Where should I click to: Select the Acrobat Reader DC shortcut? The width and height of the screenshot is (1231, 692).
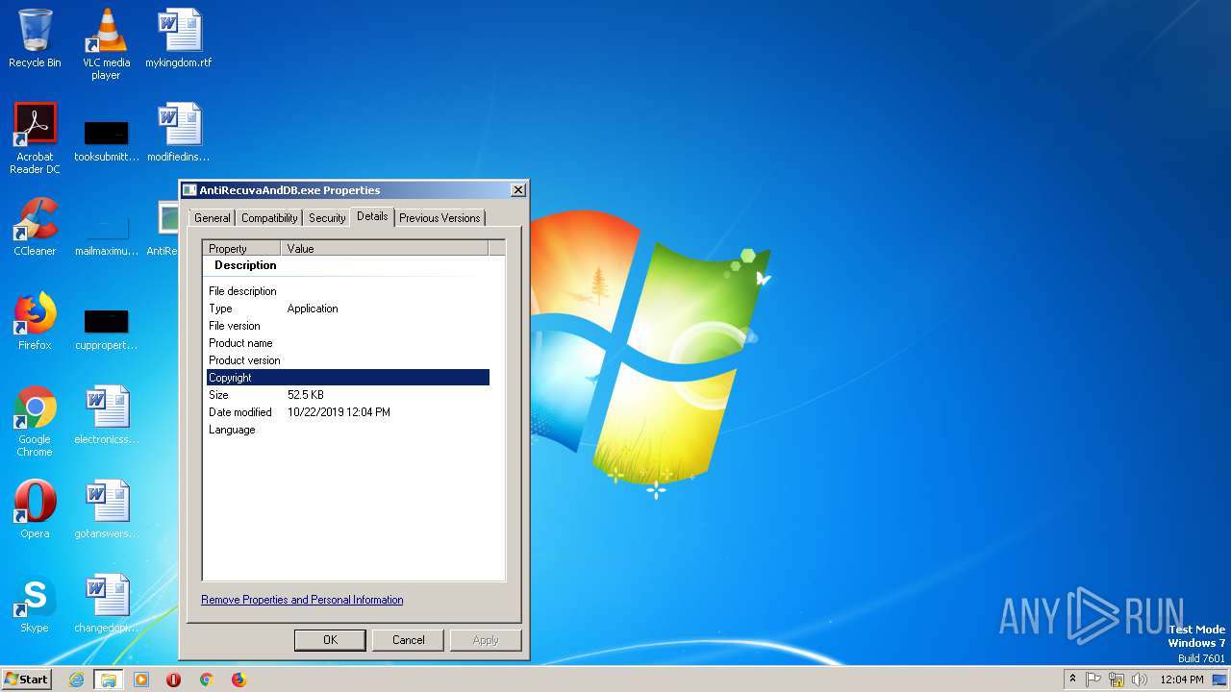[x=35, y=138]
